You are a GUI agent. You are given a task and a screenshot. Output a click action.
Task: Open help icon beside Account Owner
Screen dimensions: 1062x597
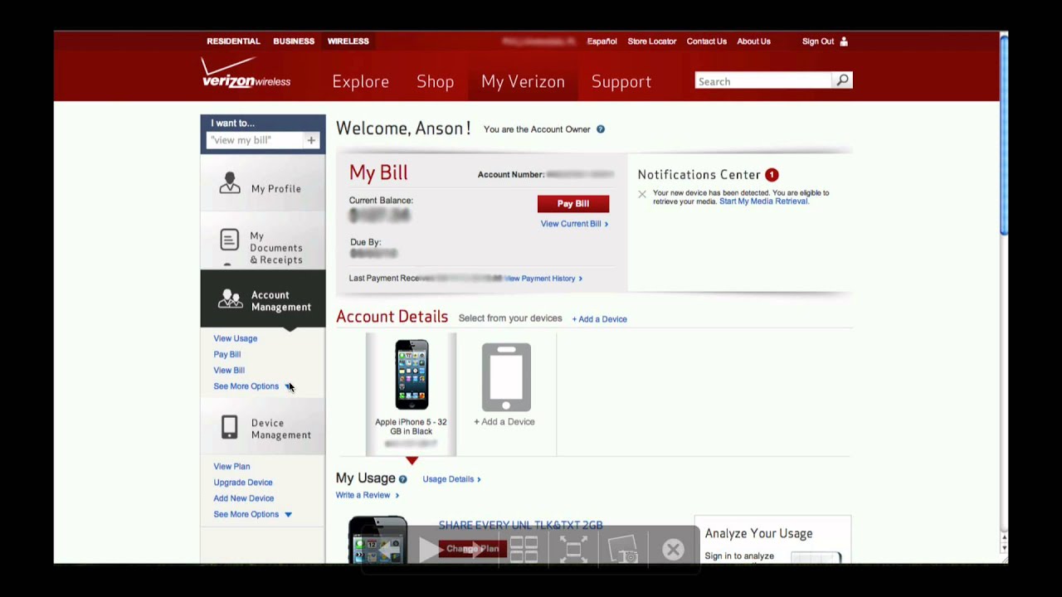click(600, 129)
